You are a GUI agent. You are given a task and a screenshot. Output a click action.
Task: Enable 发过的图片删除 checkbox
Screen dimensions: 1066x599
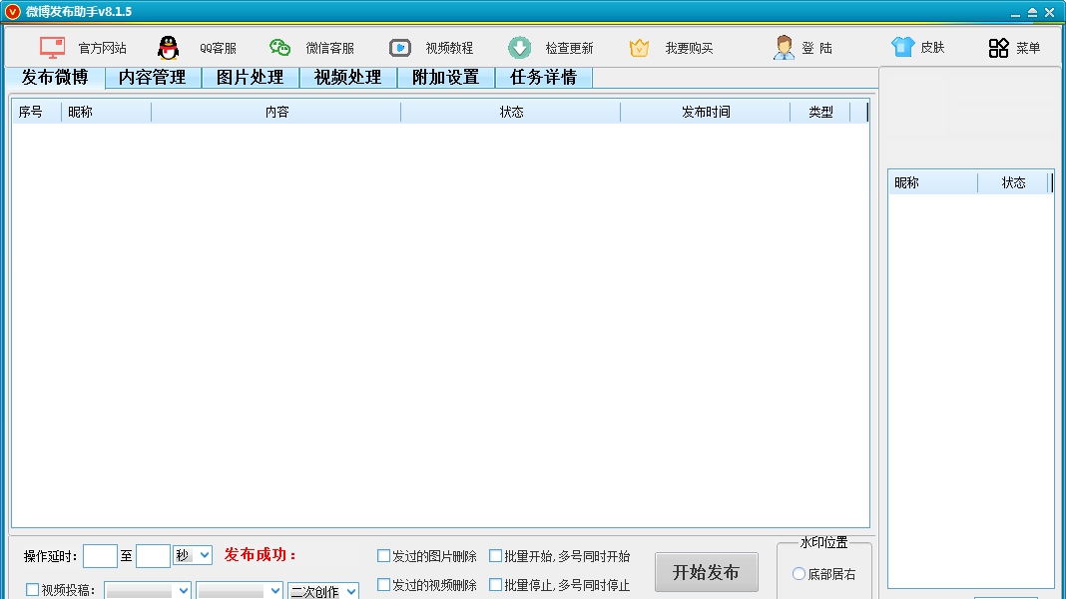382,556
